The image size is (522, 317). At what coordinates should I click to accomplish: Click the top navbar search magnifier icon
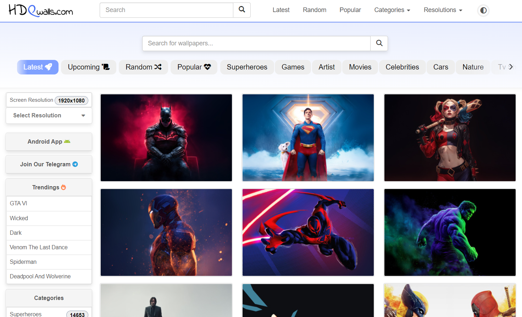(242, 10)
